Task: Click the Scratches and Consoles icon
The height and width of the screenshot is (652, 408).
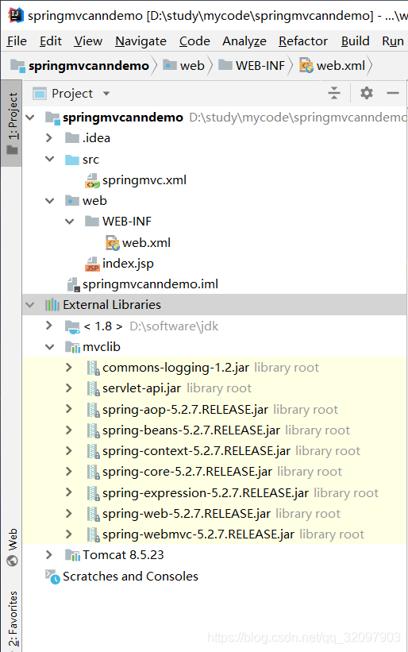Action: click(x=52, y=577)
